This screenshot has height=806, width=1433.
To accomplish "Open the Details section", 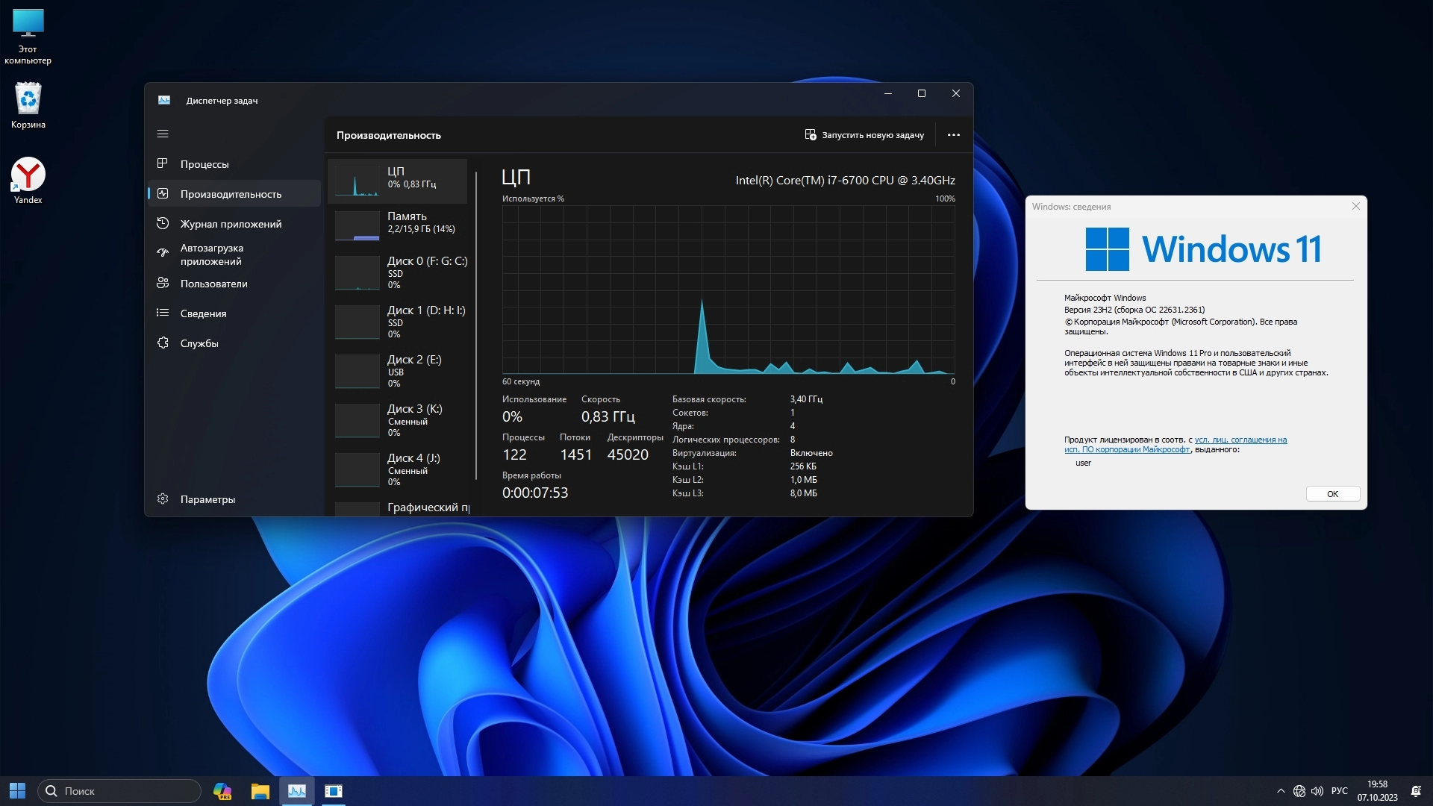I will [203, 313].
